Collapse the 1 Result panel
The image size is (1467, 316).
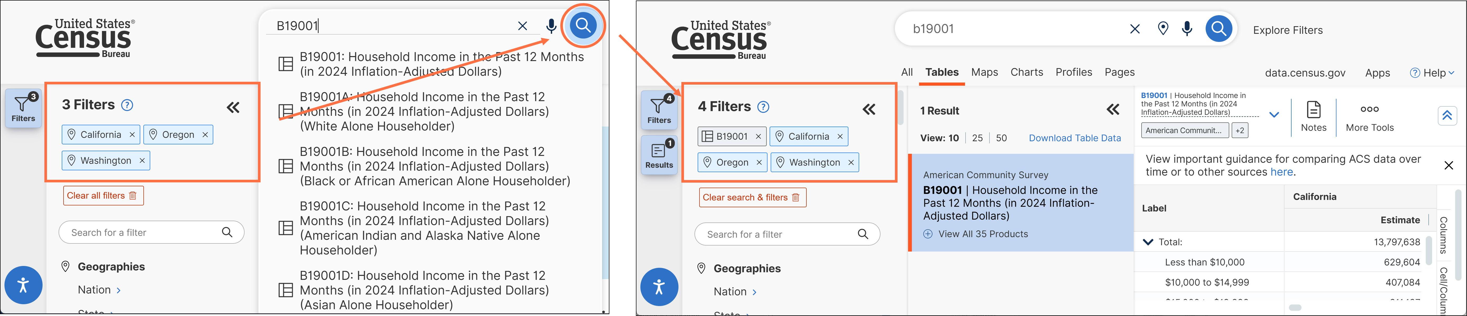pos(1113,110)
